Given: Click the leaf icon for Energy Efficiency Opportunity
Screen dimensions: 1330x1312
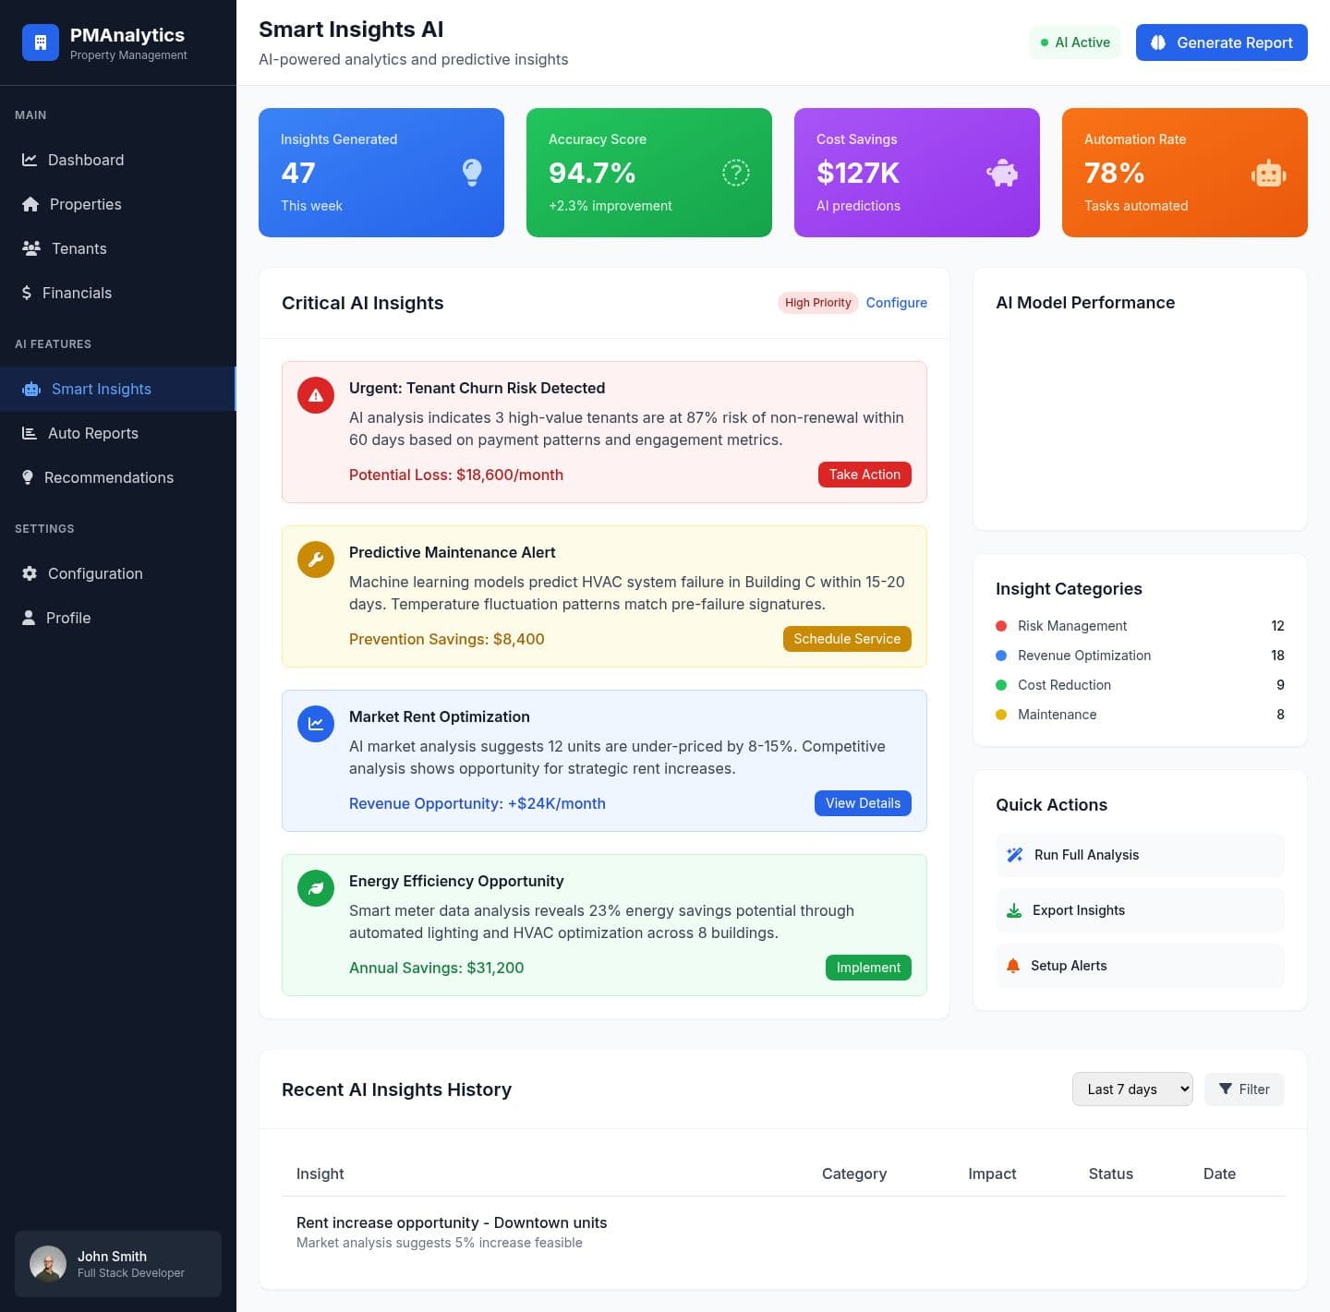Looking at the screenshot, I should (316, 888).
